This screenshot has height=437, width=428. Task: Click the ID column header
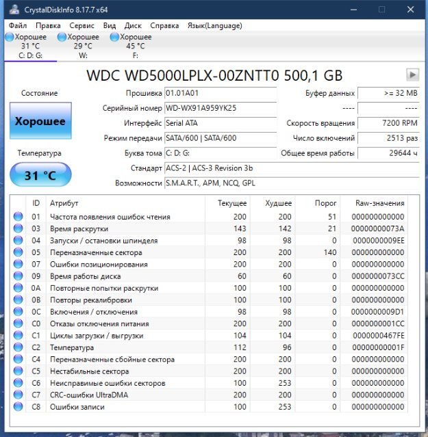point(36,203)
